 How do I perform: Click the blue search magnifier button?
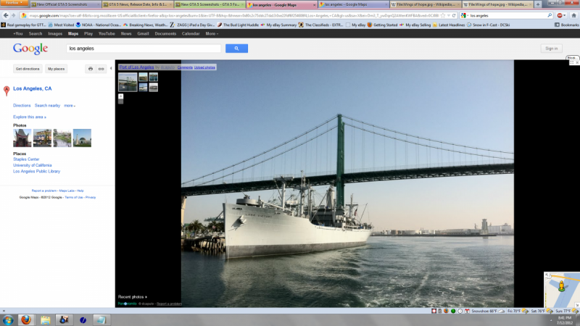236,49
